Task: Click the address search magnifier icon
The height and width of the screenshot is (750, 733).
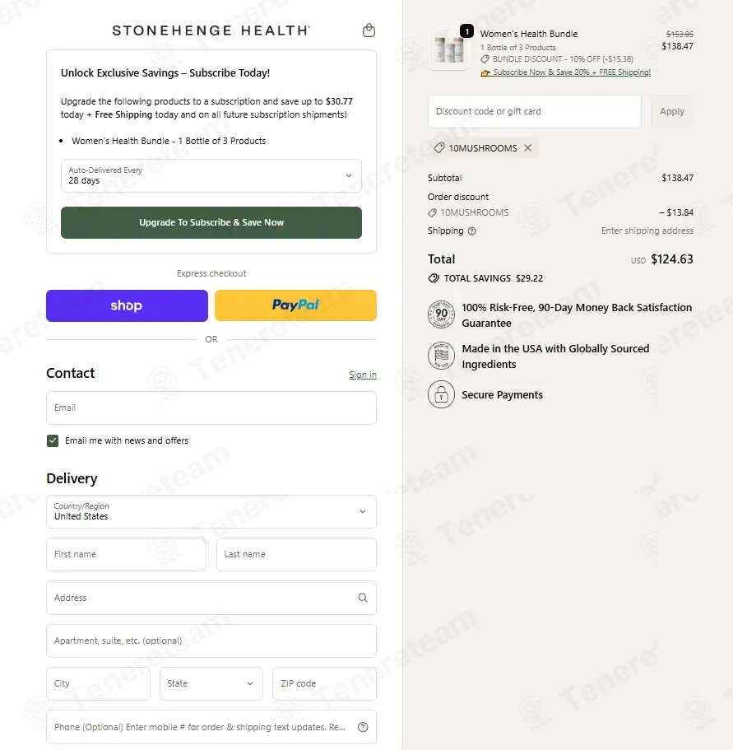Action: (363, 598)
